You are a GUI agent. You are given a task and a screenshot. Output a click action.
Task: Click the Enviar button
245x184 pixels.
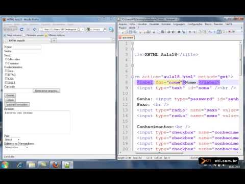10,95
